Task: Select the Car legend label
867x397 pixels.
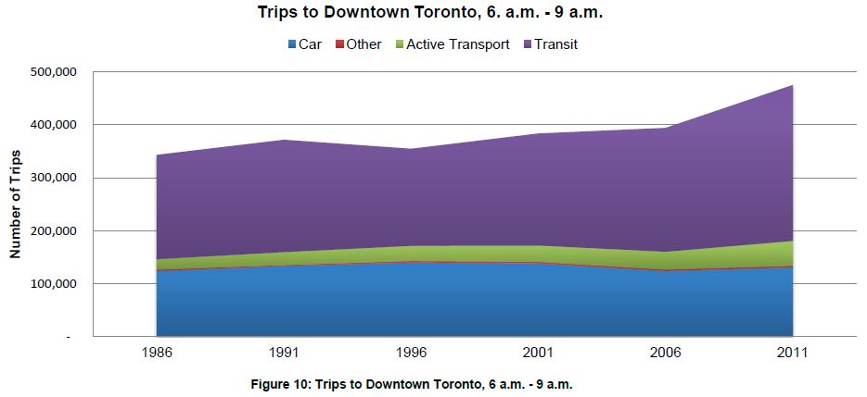Action: pos(310,44)
